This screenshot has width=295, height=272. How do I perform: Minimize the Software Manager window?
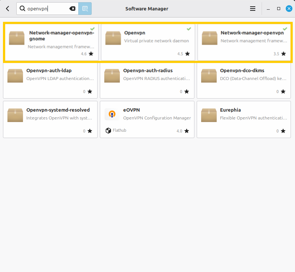coord(268,9)
